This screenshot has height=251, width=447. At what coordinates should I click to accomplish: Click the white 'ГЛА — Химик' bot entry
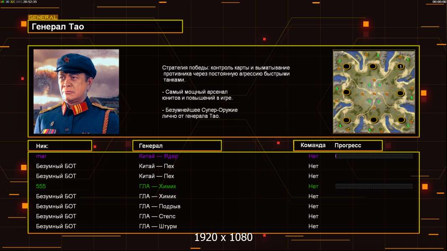157,196
